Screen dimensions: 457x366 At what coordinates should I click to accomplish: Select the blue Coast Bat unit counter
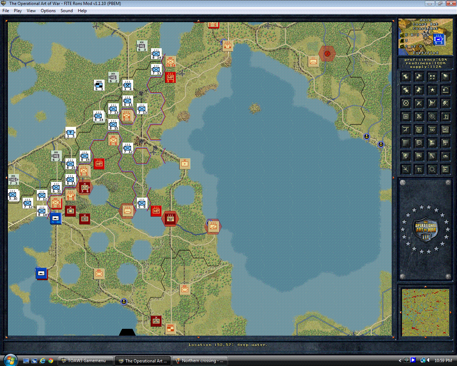[439, 39]
